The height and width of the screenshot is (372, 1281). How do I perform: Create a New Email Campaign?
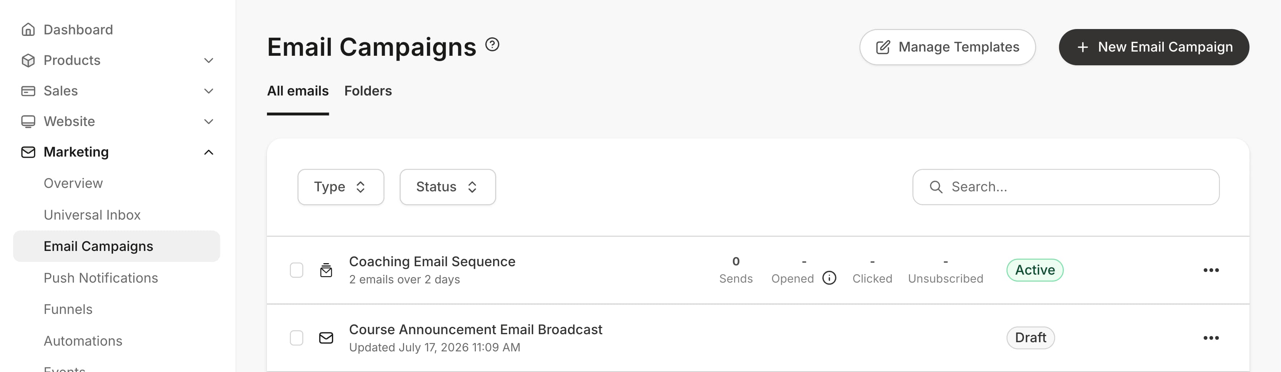pyautogui.click(x=1154, y=47)
